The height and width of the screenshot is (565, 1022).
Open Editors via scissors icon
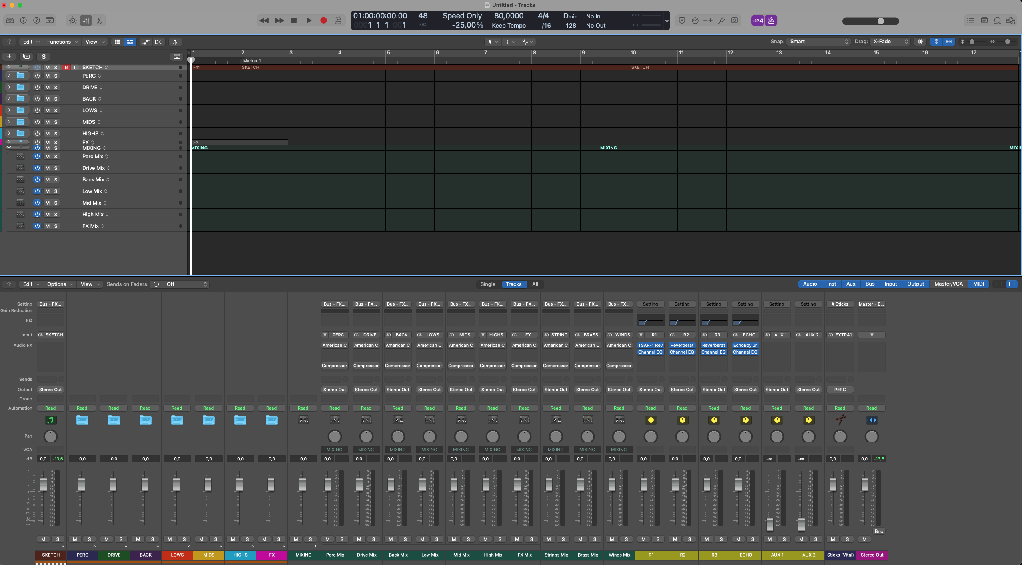pos(99,20)
